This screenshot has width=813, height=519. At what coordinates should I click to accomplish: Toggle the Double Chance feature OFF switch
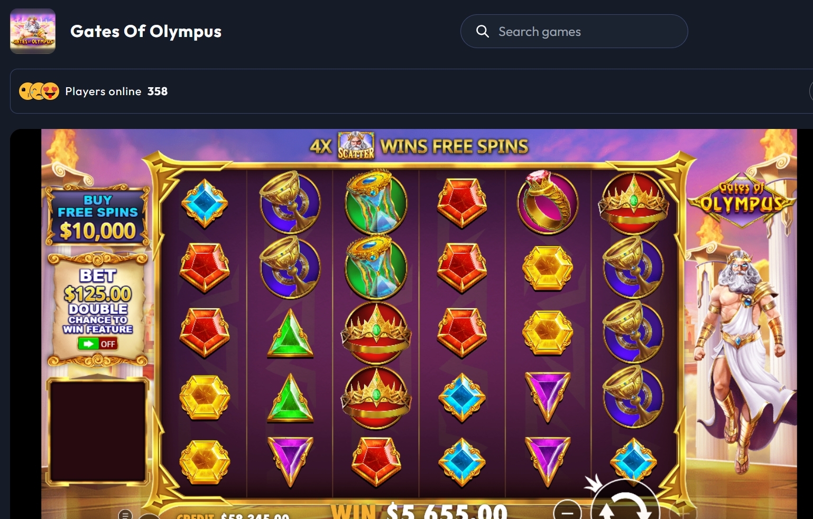[98, 344]
